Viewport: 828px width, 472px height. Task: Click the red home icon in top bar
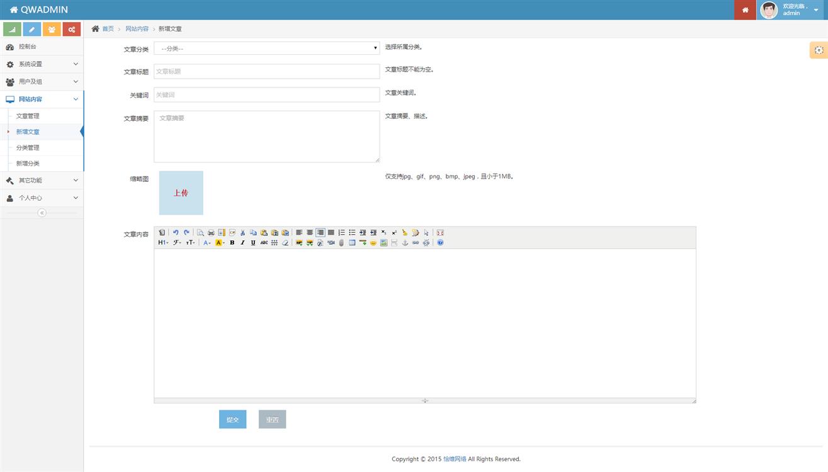(x=745, y=10)
